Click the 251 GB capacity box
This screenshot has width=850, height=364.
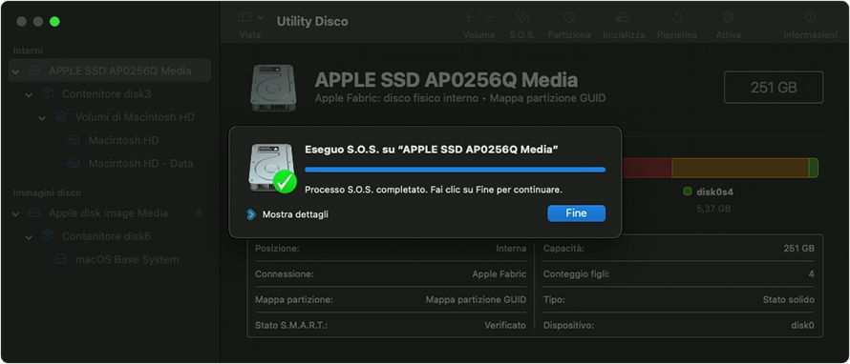pyautogui.click(x=774, y=87)
